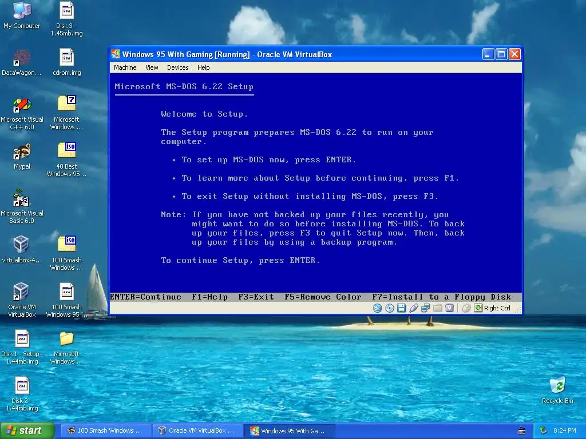This screenshot has width=586, height=439.
Task: Select the 100 Smash Windows ISO archive icon
Action: (66, 253)
